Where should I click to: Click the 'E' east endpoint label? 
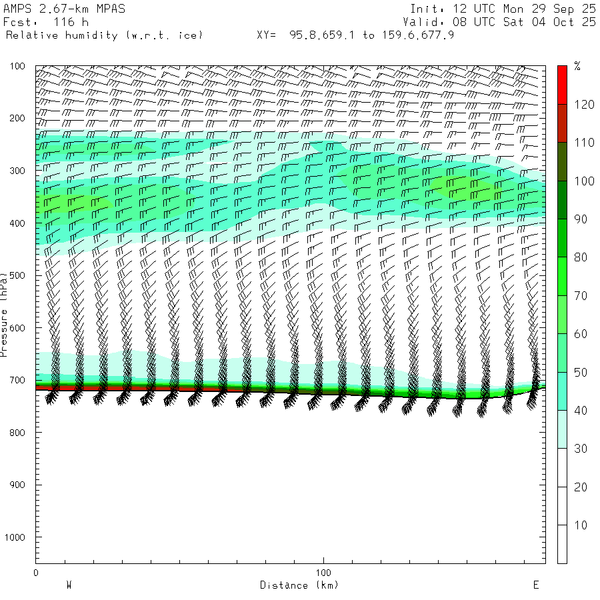point(536,585)
